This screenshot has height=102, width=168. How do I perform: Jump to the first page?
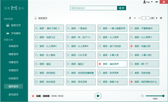pyautogui.click(x=135, y=18)
